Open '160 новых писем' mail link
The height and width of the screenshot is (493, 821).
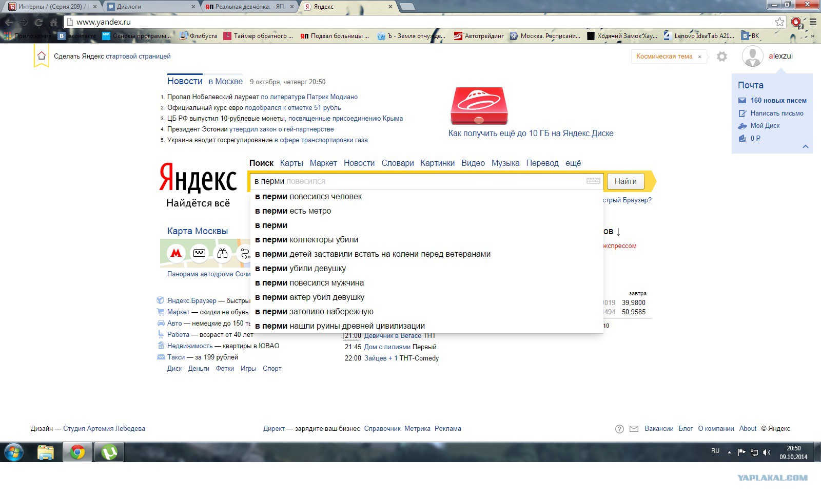click(x=778, y=101)
